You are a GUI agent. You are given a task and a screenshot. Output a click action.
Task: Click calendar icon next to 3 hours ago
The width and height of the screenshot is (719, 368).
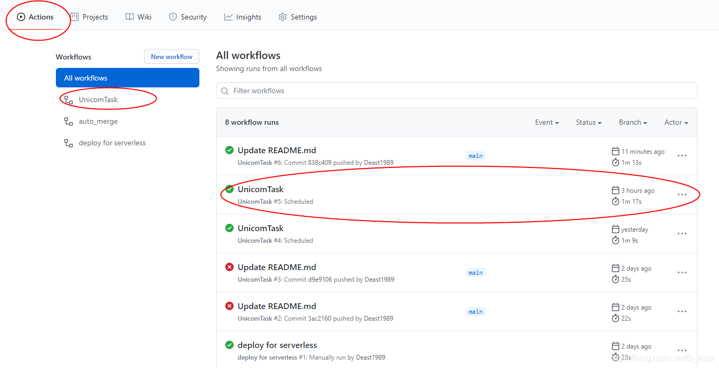(615, 190)
